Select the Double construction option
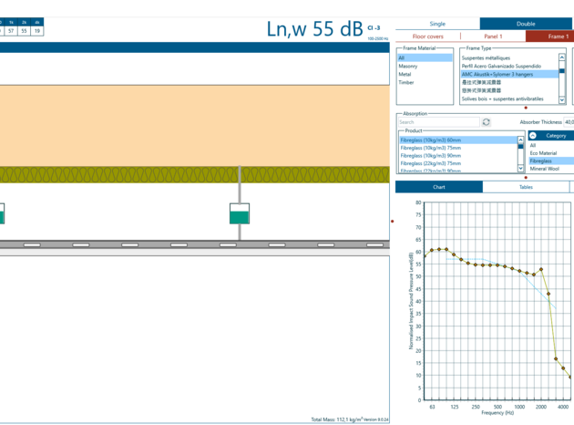Image resolution: width=574 pixels, height=425 pixels. [526, 24]
